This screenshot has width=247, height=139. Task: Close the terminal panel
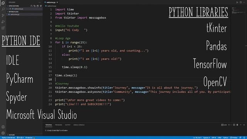pos(244,125)
